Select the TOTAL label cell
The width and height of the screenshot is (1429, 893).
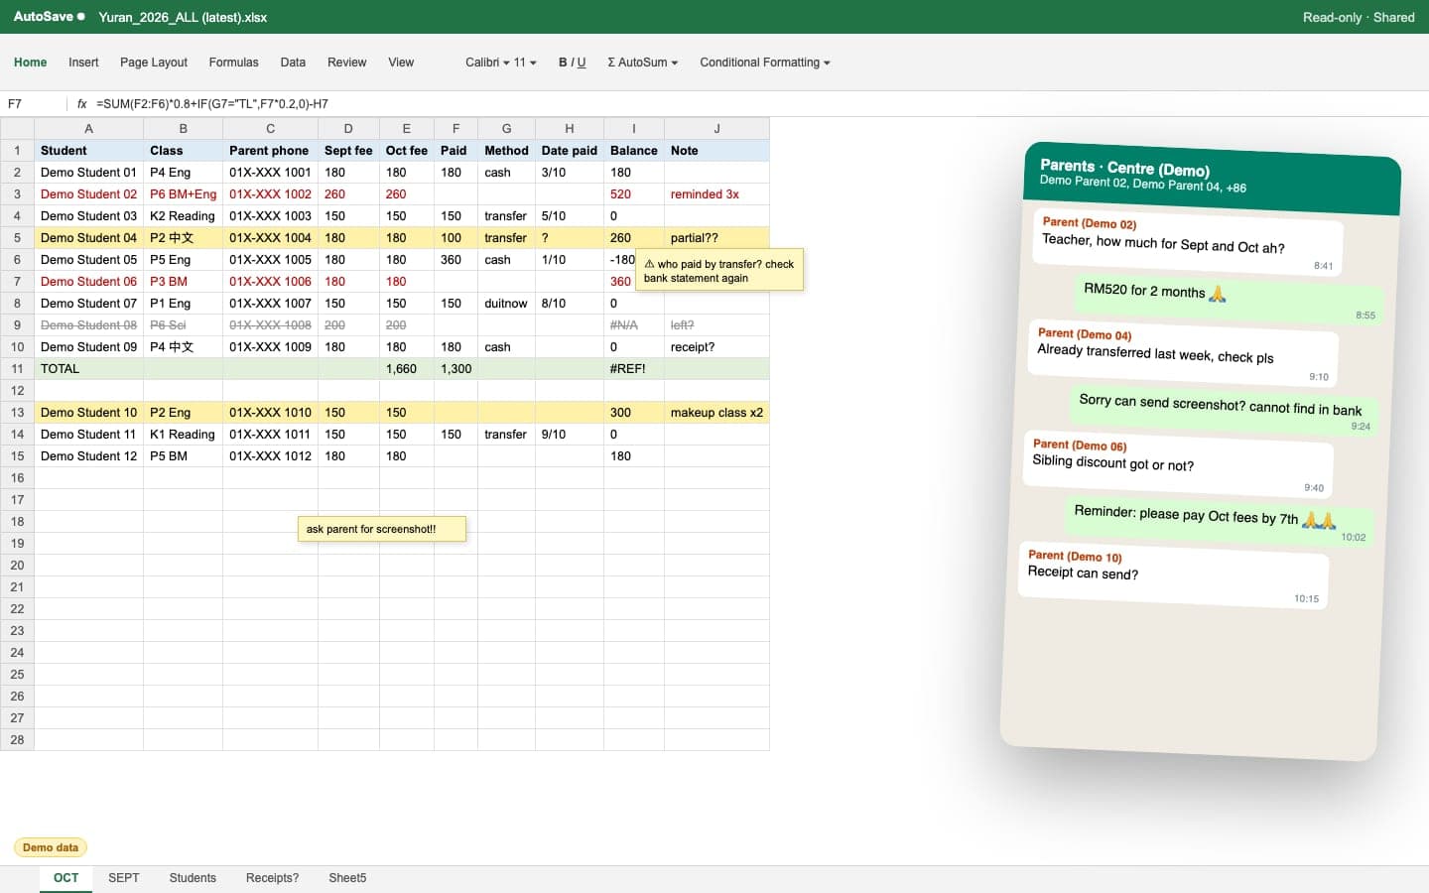[88, 368]
